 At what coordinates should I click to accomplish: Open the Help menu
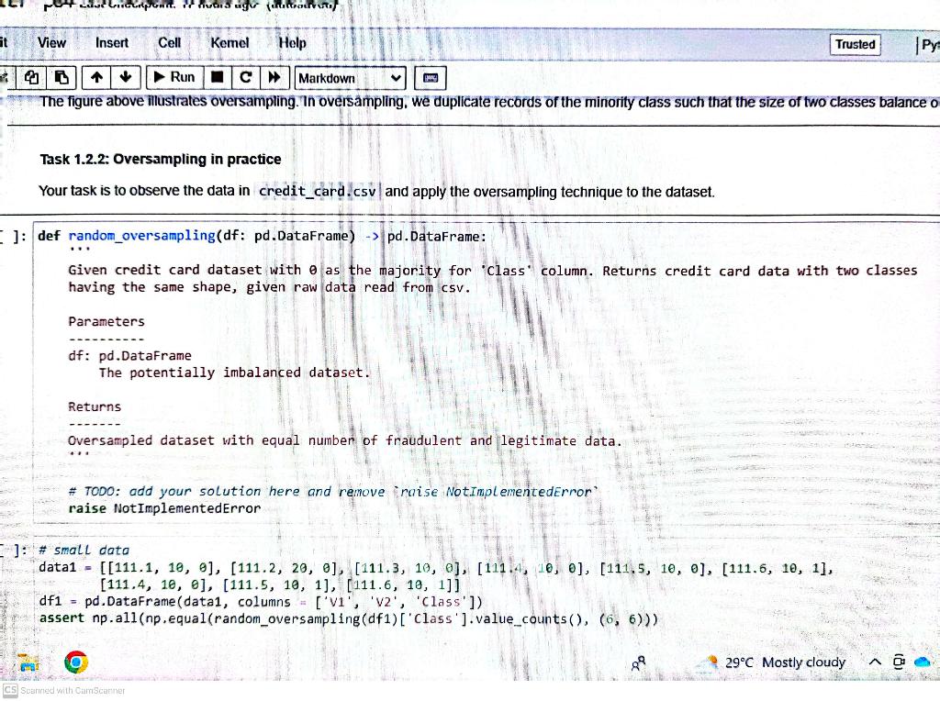[x=292, y=43]
